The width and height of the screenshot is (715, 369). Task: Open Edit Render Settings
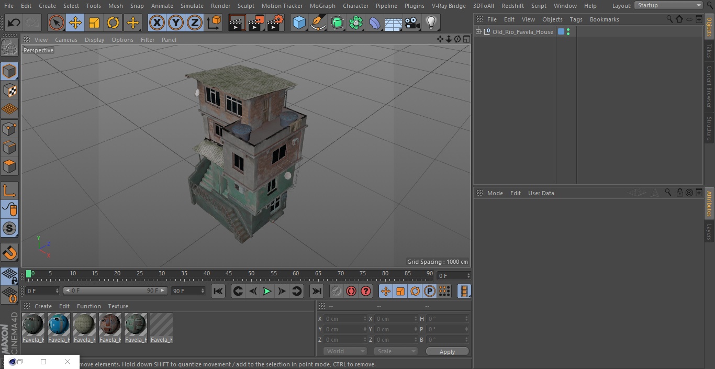(275, 23)
